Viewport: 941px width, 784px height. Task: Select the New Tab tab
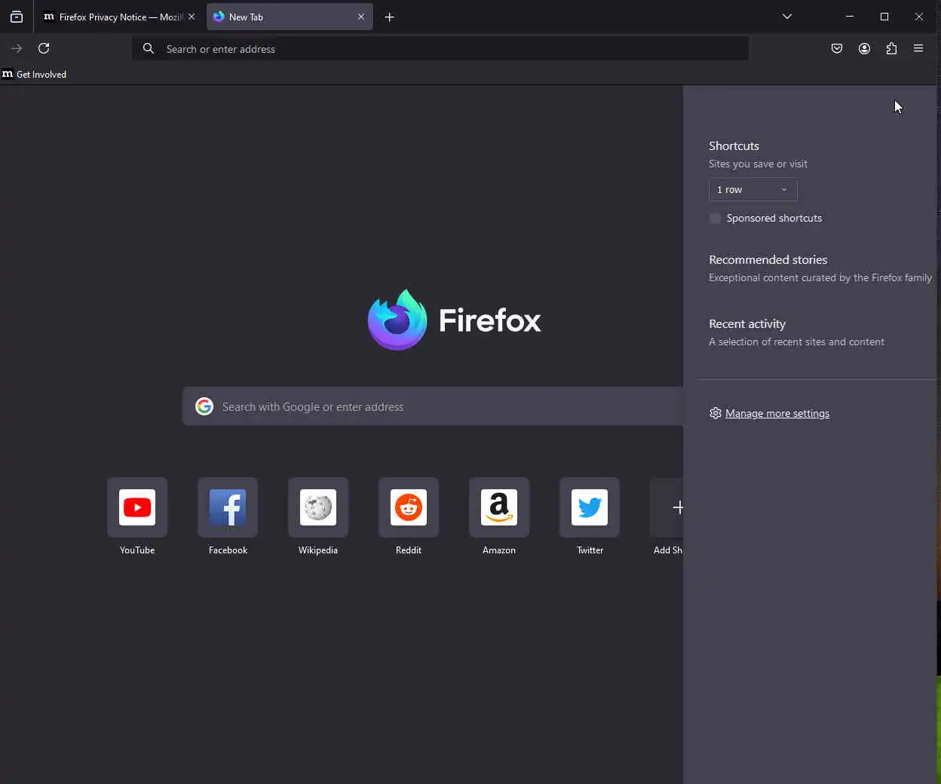pos(290,17)
